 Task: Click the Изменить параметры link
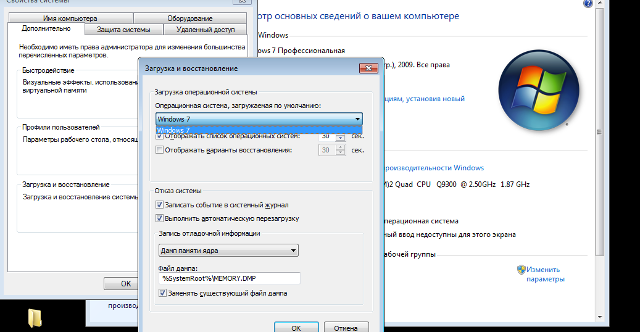click(x=546, y=275)
